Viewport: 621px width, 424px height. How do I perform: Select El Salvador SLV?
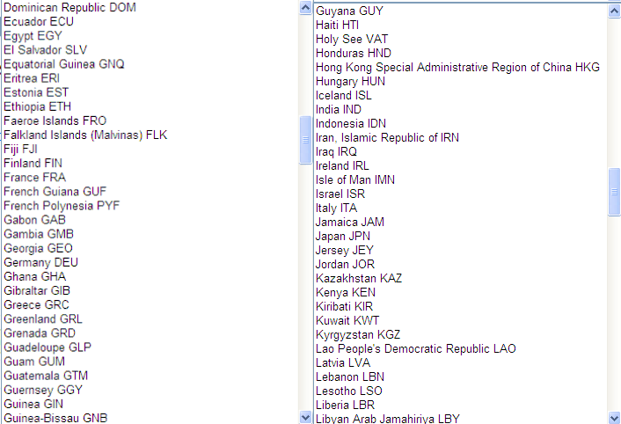[45, 50]
